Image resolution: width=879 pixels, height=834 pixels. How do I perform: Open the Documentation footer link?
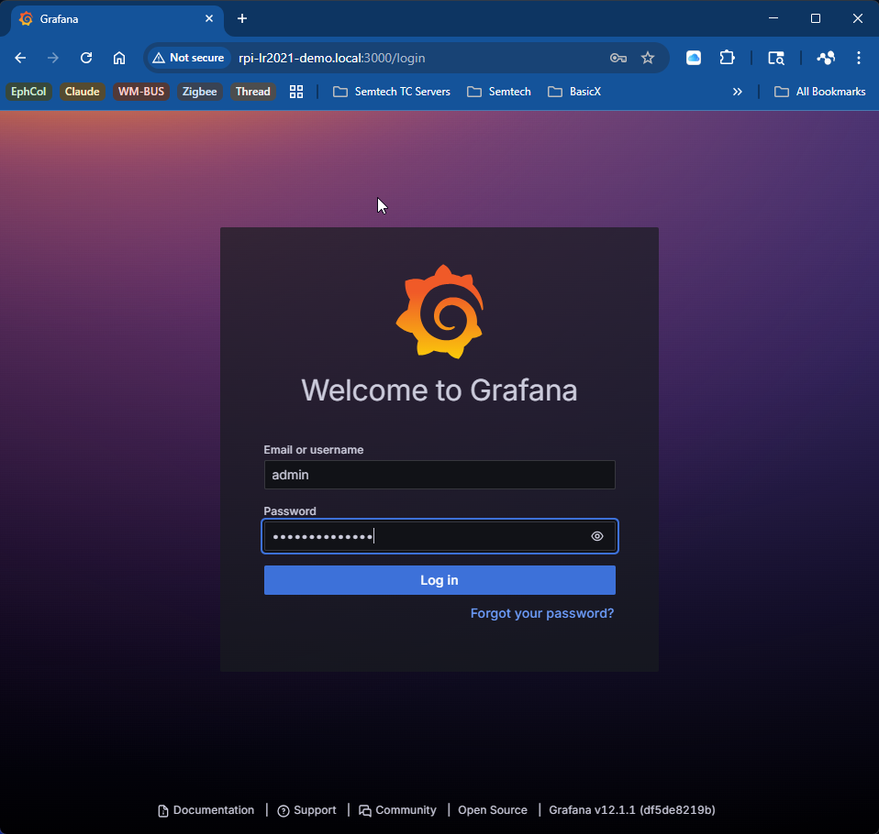click(206, 810)
